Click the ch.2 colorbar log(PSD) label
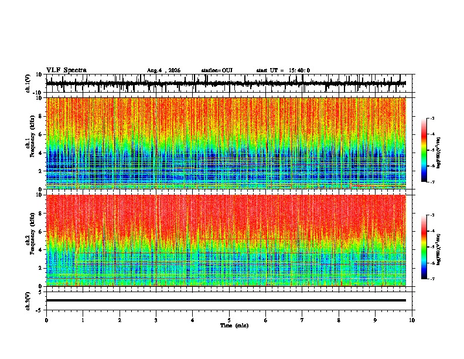 click(438, 249)
